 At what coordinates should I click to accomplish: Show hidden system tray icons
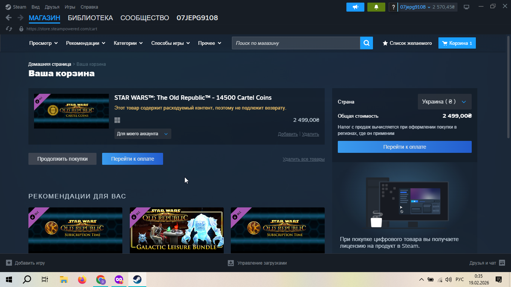[x=422, y=280]
